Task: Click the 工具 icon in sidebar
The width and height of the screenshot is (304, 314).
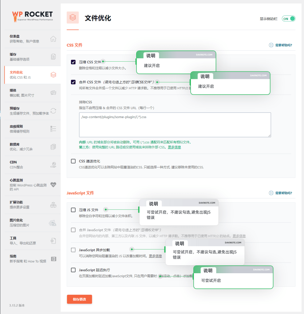Action: (53, 241)
